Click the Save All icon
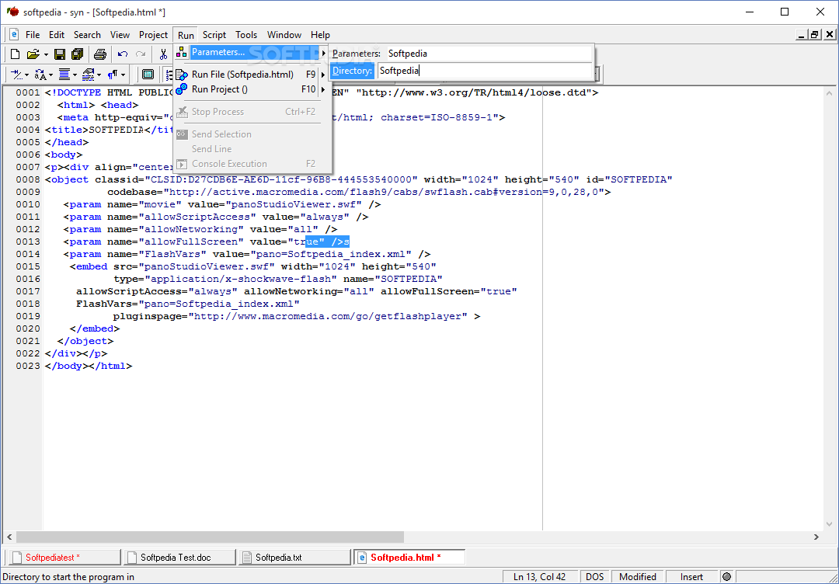 tap(77, 54)
